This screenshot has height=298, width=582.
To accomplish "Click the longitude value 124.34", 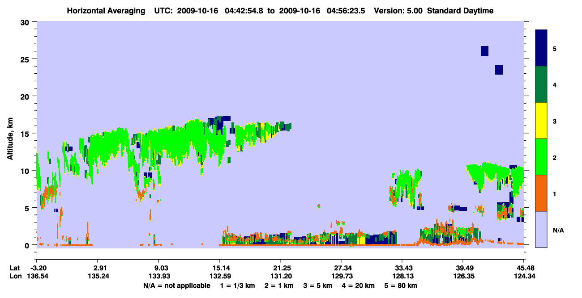I will click(524, 276).
